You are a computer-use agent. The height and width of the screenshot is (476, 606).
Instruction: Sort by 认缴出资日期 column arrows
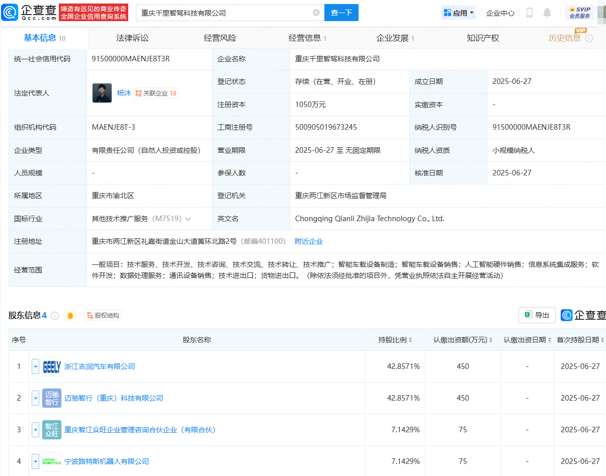coord(550,340)
